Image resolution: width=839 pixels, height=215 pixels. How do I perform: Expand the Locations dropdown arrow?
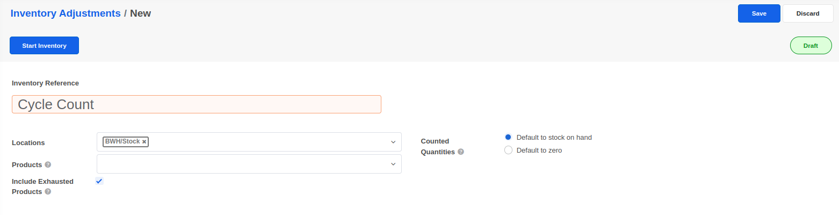(393, 142)
